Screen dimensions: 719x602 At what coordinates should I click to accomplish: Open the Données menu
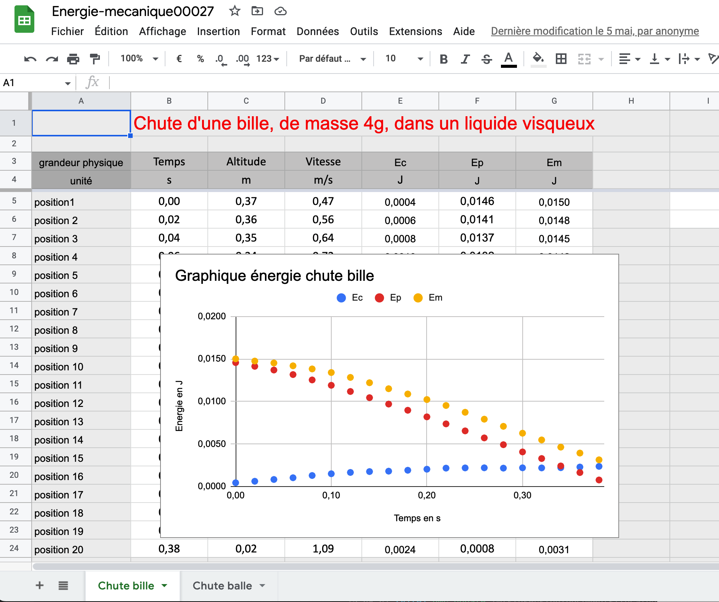pyautogui.click(x=318, y=31)
